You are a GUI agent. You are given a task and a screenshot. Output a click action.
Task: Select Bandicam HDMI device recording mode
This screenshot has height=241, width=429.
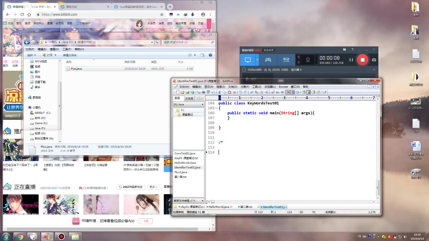[286, 60]
